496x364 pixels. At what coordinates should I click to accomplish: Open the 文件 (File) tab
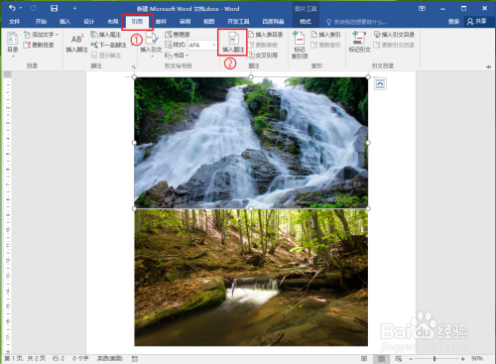pyautogui.click(x=14, y=22)
